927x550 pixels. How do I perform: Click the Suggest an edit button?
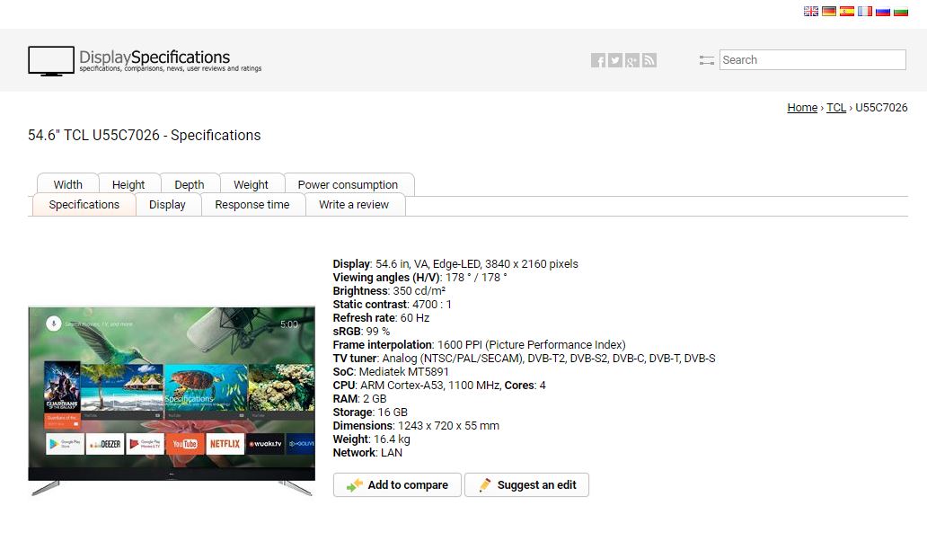pyautogui.click(x=526, y=485)
